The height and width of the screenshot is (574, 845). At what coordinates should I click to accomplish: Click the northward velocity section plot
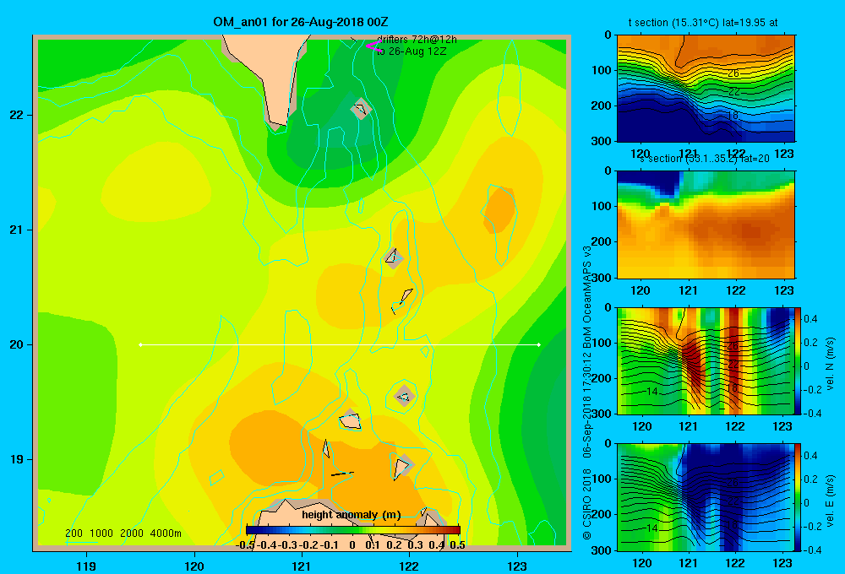(x=706, y=360)
